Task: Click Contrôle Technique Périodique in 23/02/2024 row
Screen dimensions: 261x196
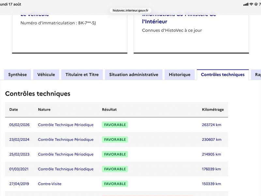Action: [x=66, y=139]
